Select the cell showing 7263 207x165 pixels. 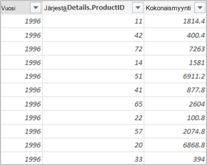click(175, 49)
